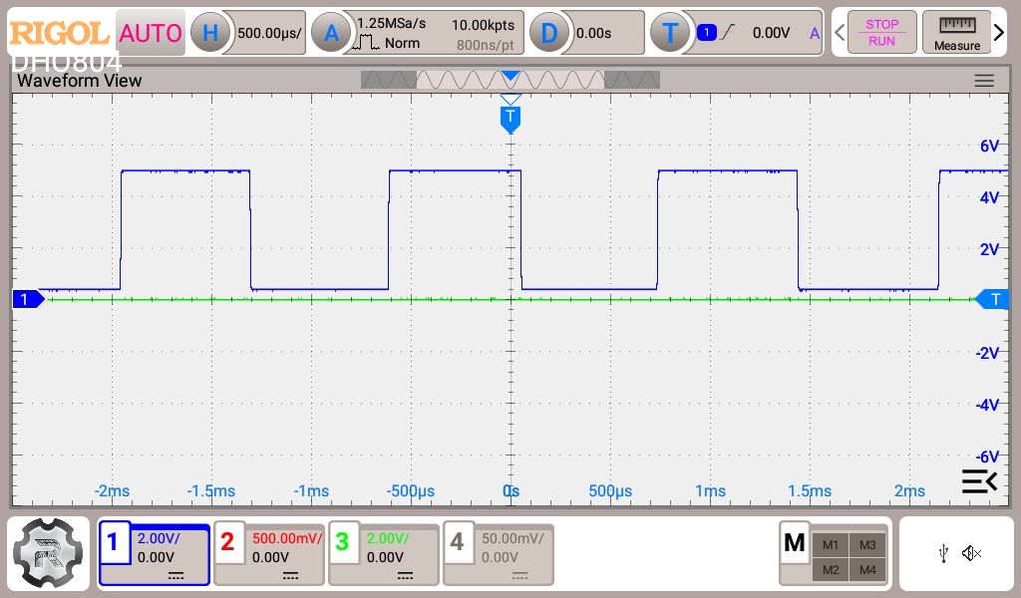This screenshot has height=598, width=1021.
Task: Tap the AUTO setup button
Action: click(x=151, y=33)
